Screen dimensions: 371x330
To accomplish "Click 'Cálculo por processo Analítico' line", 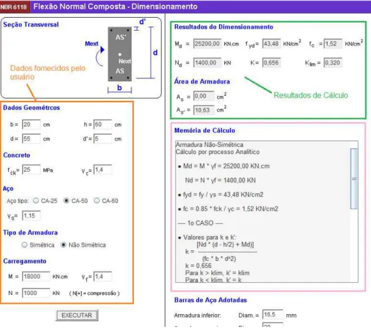I will tap(218, 152).
